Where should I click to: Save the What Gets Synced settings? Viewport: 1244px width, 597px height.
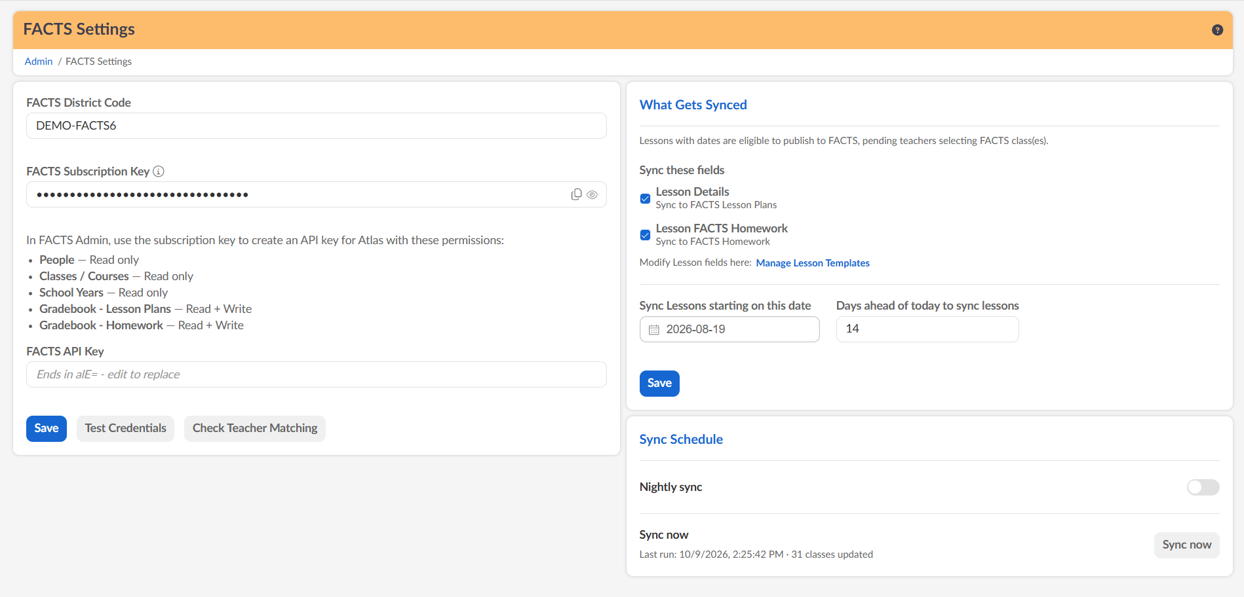pos(659,384)
